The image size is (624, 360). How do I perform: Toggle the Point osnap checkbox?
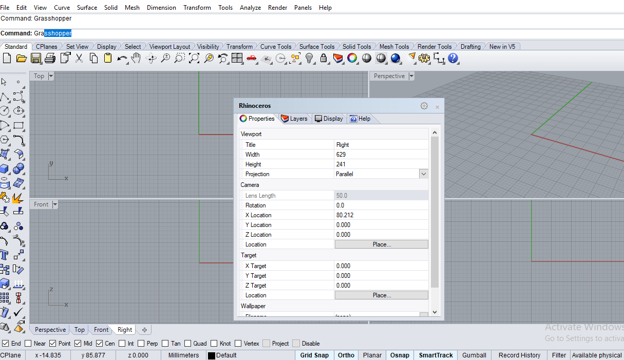(53, 344)
